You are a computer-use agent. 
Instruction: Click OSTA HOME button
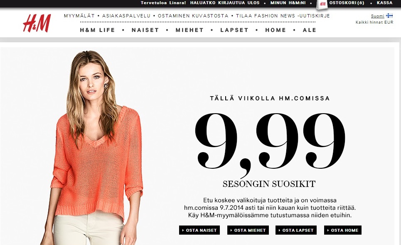343,230
